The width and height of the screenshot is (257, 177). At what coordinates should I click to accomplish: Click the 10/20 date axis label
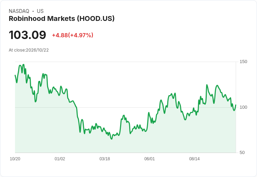15,159
